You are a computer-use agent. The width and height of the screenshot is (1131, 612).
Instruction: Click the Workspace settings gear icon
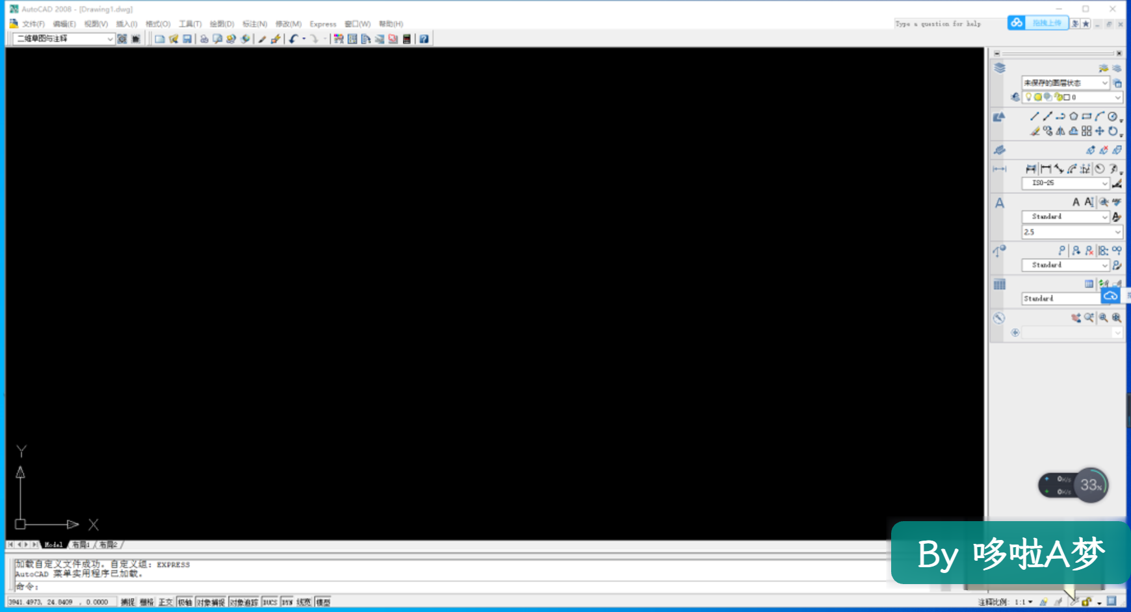tap(122, 39)
